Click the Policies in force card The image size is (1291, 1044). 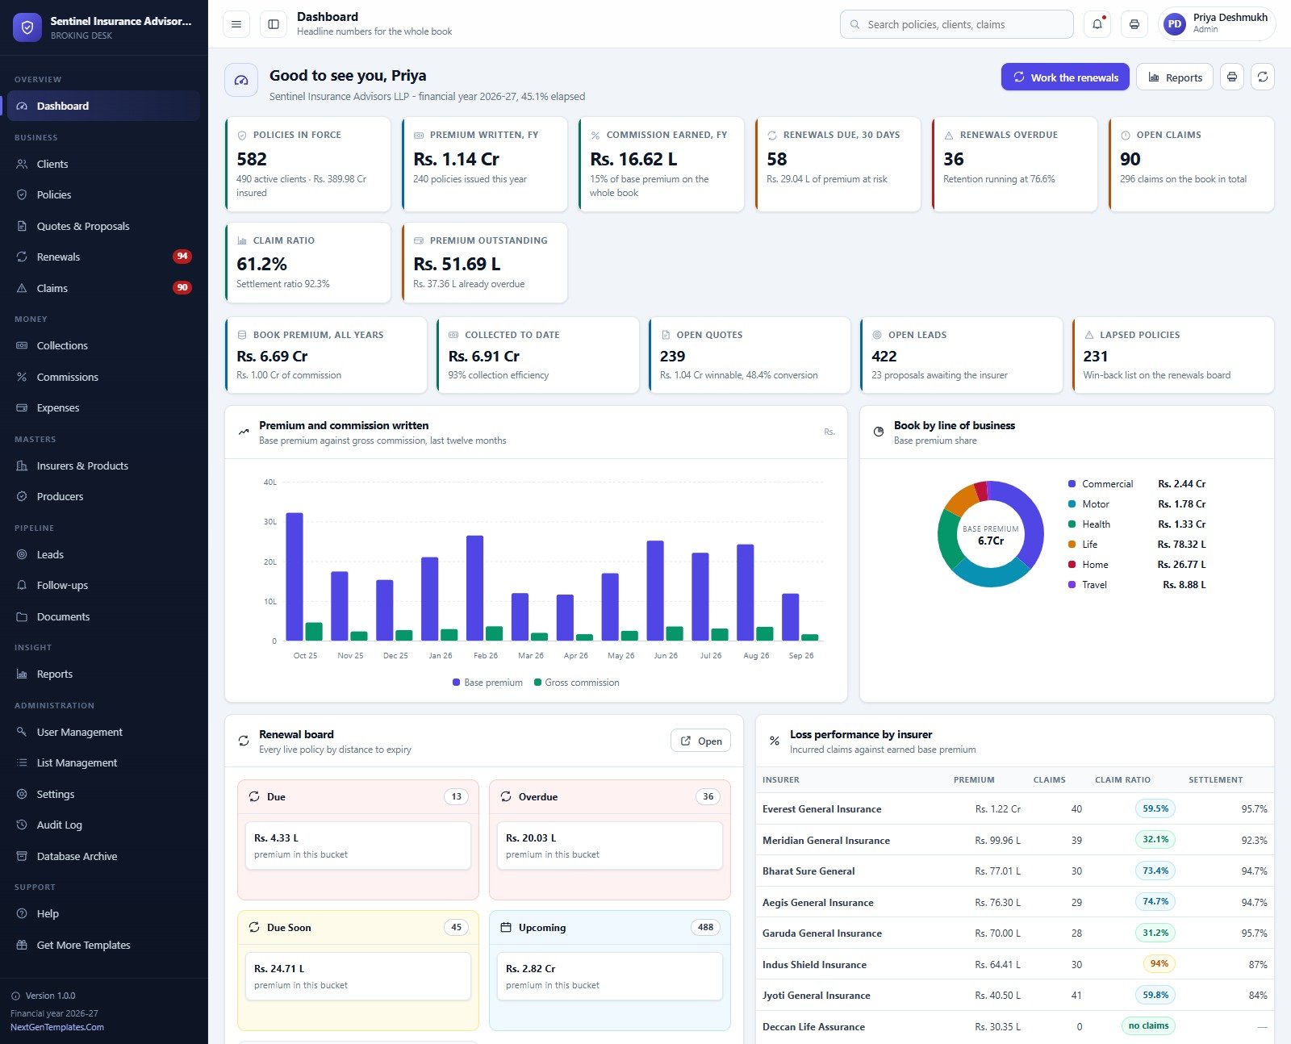[307, 165]
